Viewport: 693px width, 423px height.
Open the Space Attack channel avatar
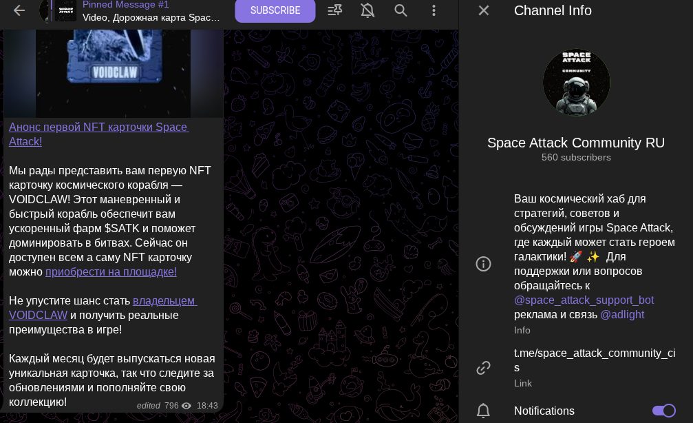coord(576,82)
